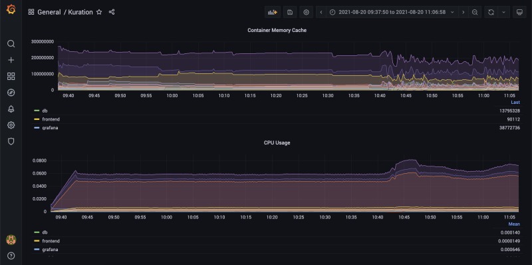532x265 pixels.
Task: Open the CPU Usage panel title menu
Action: 277,142
